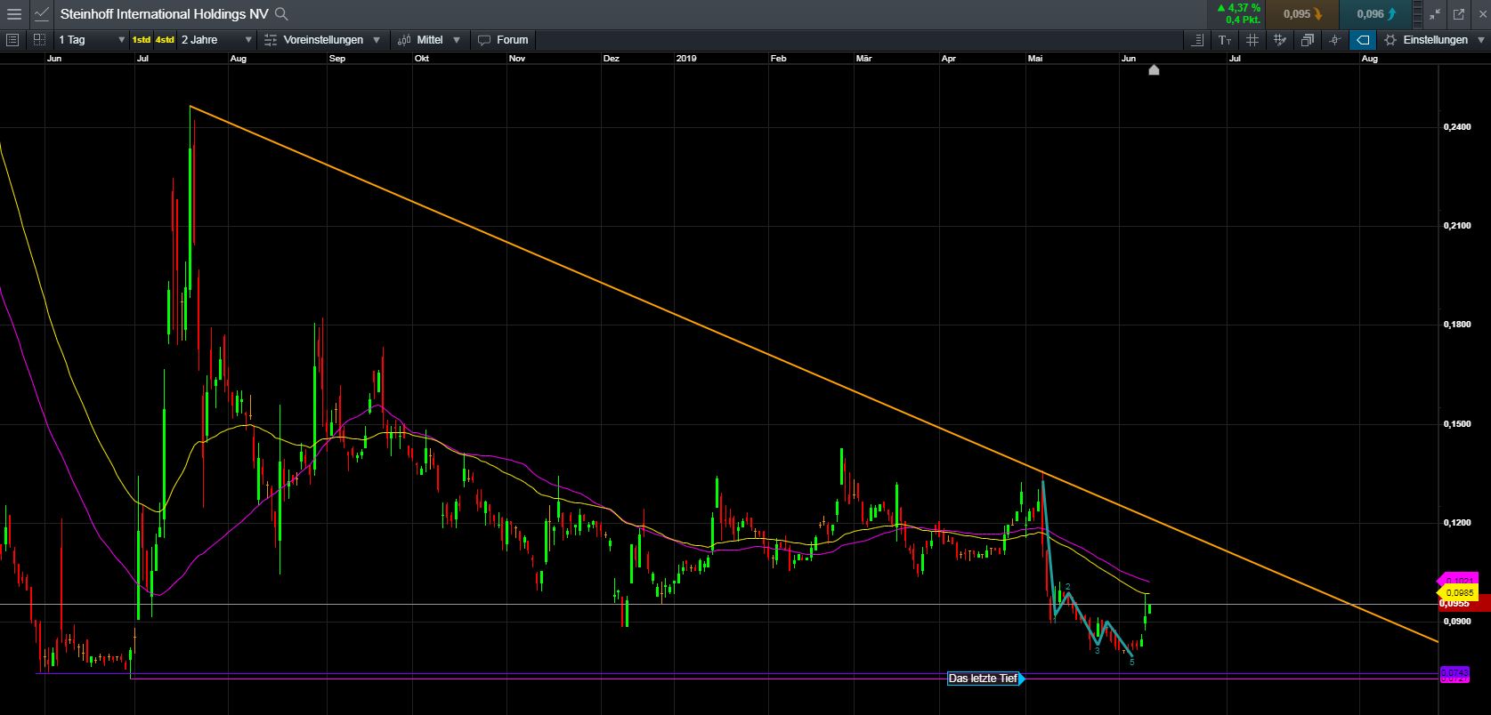Click the white time marker on time axis
Screen dimensions: 1491x715
pos(1154,69)
